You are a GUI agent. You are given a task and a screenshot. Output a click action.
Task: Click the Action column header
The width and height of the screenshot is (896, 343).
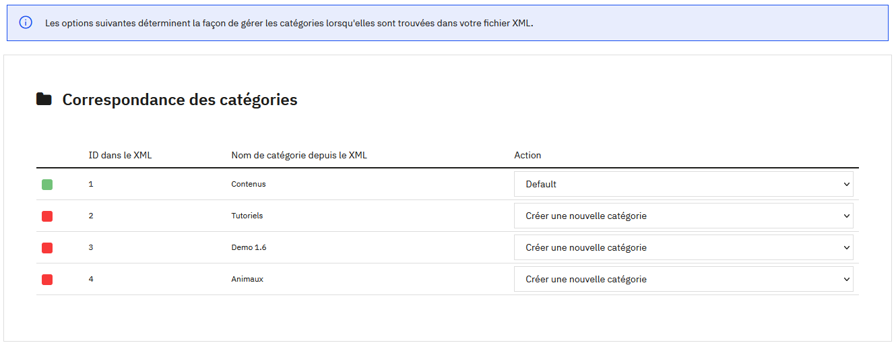coord(527,155)
